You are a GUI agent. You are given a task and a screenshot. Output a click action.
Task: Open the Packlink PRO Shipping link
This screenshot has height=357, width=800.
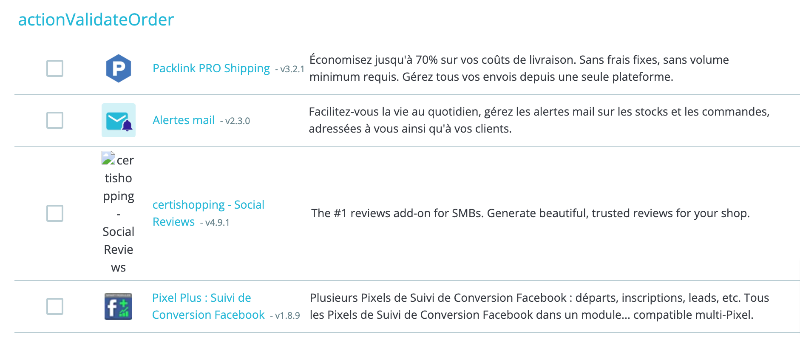pos(211,68)
